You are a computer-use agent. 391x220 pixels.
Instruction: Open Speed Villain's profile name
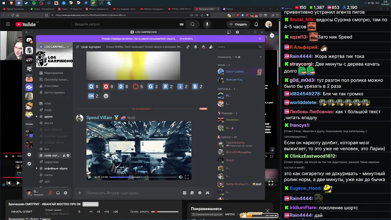(x=99, y=118)
